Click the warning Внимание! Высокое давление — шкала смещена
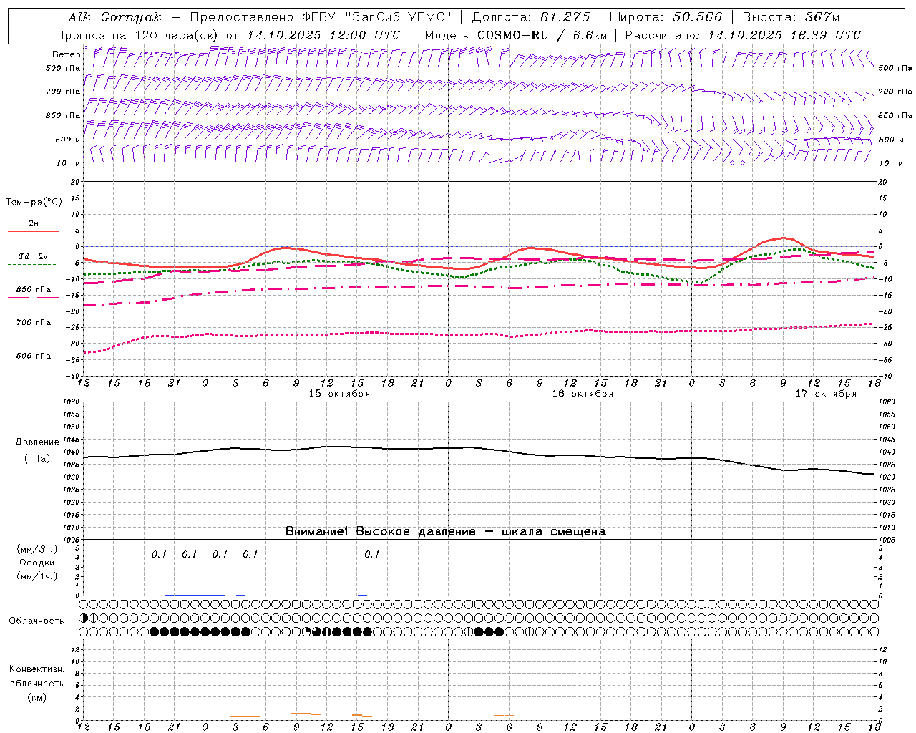The image size is (916, 733). tap(445, 532)
